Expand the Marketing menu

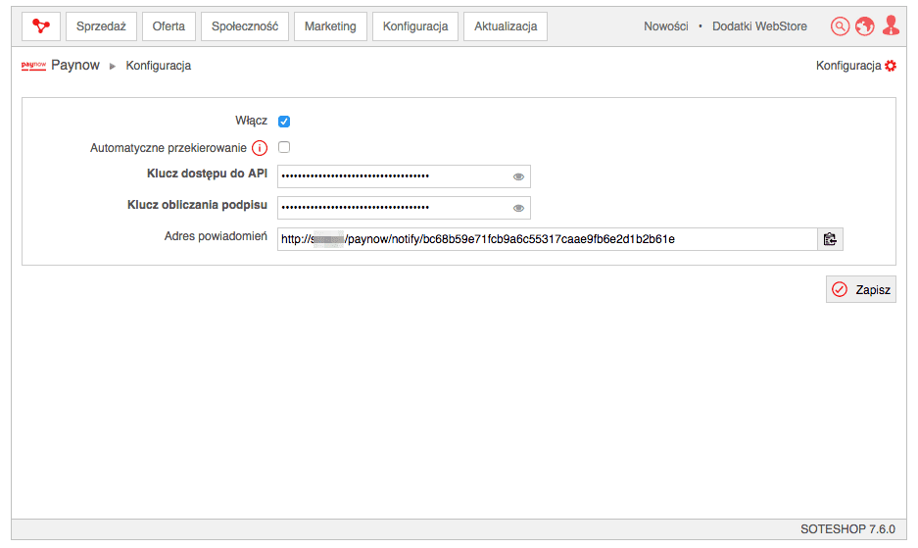(x=330, y=26)
